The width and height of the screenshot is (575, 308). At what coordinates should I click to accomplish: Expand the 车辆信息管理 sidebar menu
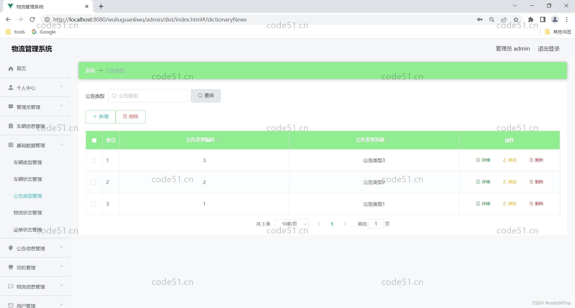coord(35,126)
